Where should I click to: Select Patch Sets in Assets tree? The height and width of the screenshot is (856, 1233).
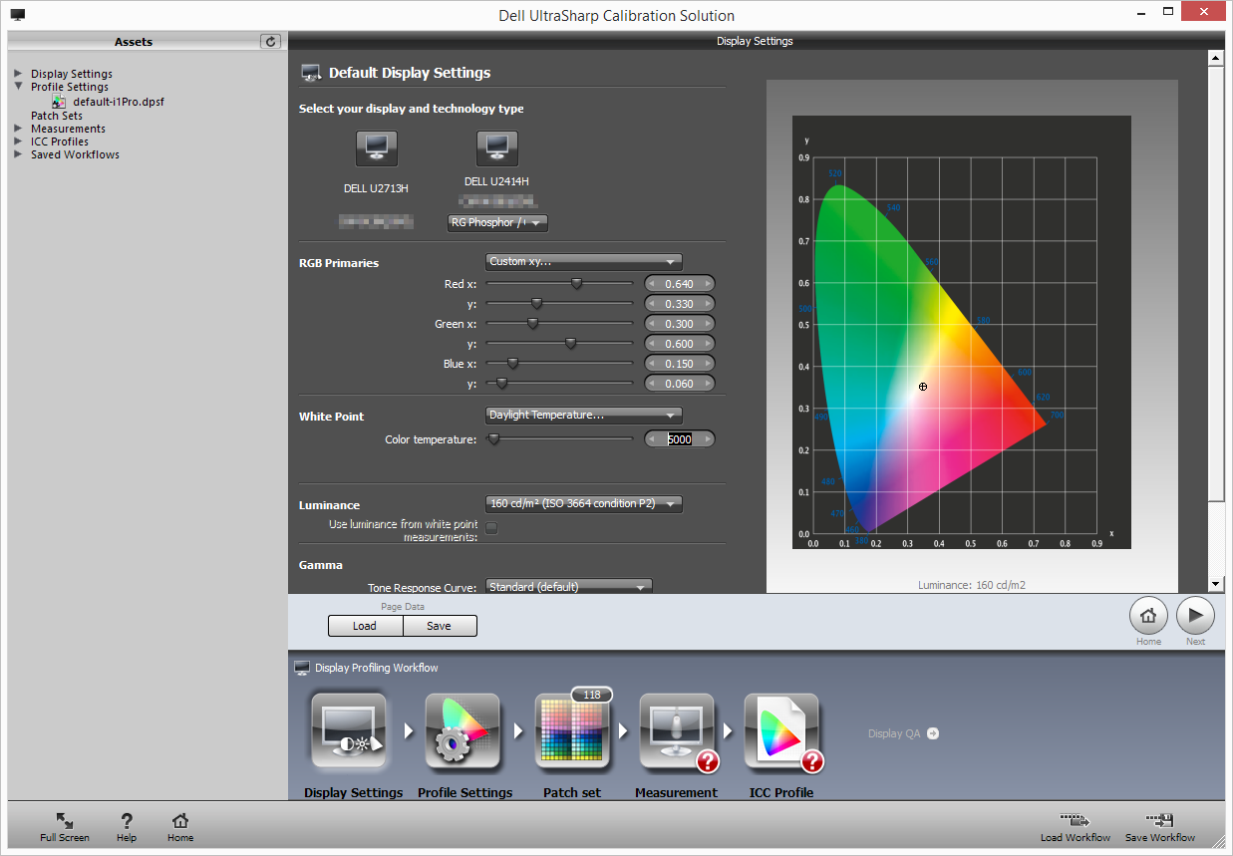click(x=57, y=116)
